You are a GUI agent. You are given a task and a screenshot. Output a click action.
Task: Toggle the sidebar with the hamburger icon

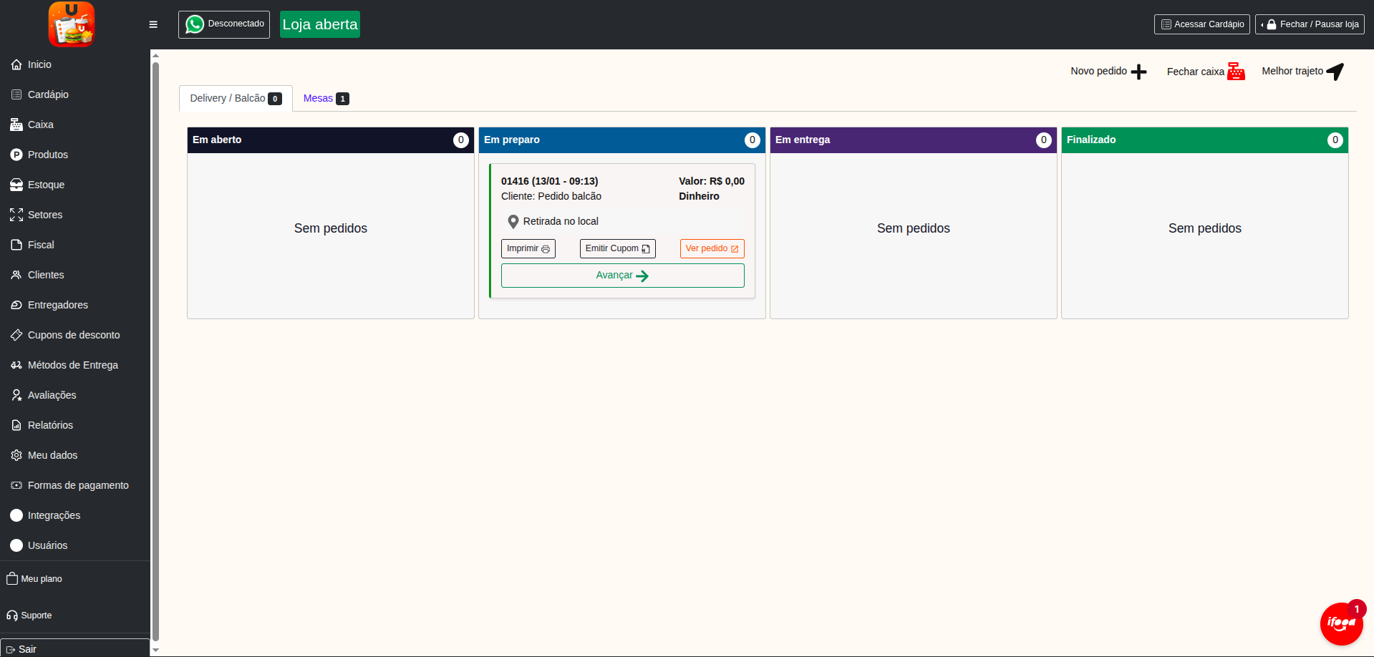pos(153,24)
